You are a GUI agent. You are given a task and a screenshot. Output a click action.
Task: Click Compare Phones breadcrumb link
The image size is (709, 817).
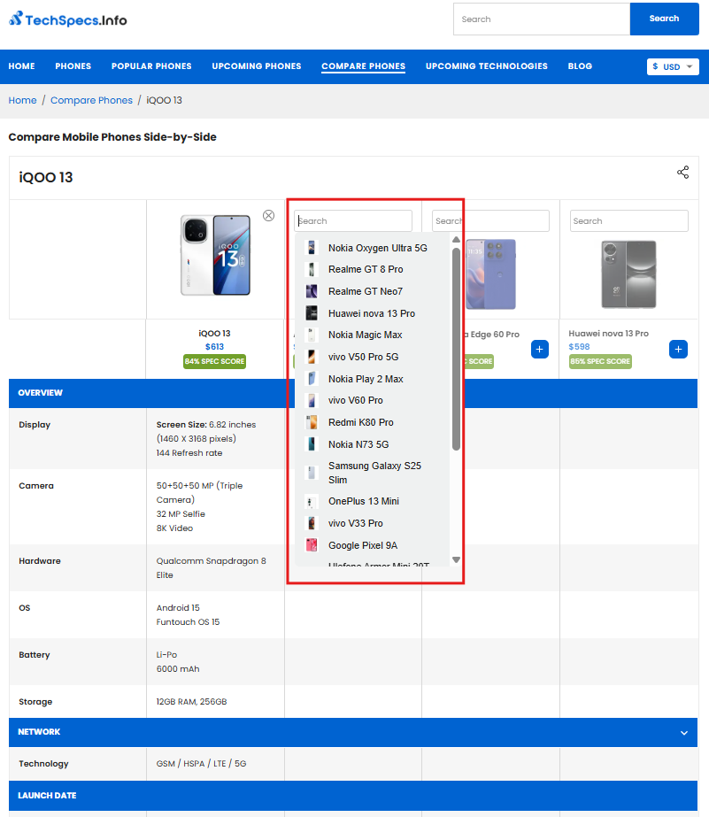point(92,100)
